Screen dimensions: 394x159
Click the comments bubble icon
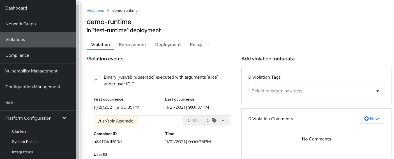pos(195,121)
